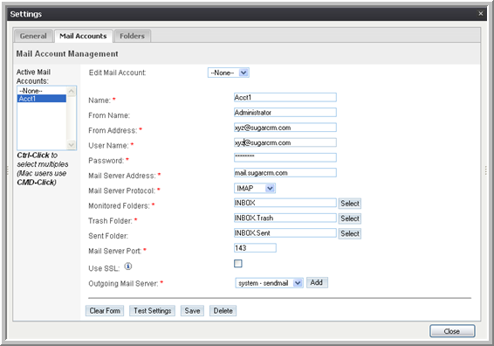Switch to the Mail Accounts tab
The image size is (494, 346).
[x=83, y=36]
